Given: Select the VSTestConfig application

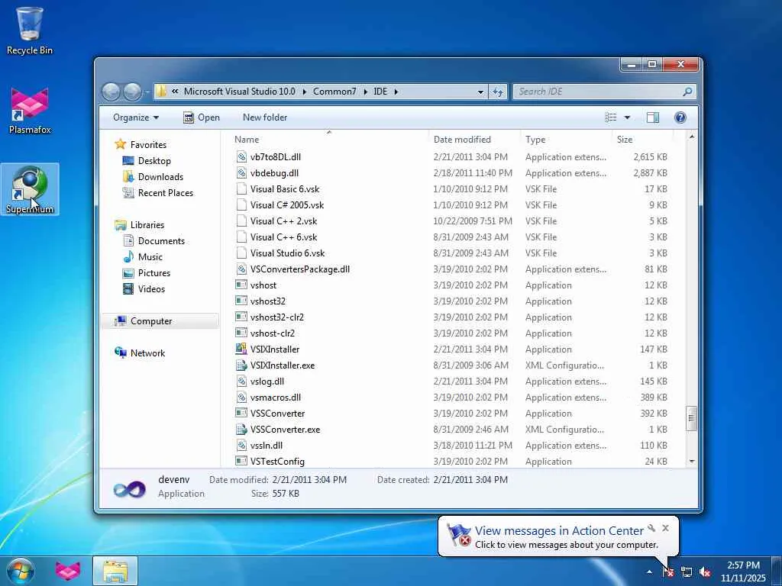Looking at the screenshot, I should click(277, 462).
